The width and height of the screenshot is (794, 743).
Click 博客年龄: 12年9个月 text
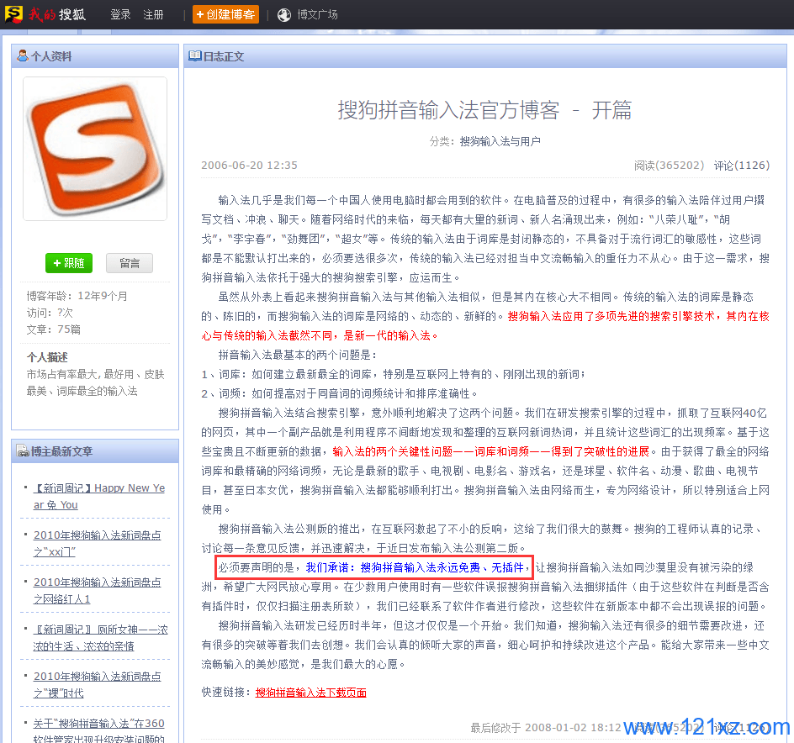point(77,296)
